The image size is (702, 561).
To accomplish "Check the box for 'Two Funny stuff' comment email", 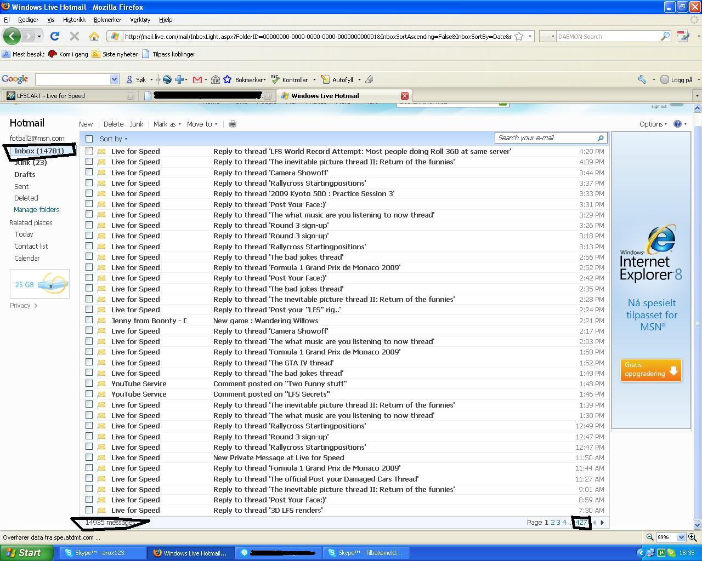I will (x=89, y=383).
